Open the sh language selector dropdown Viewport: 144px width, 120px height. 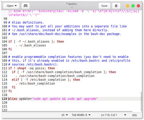64,115
